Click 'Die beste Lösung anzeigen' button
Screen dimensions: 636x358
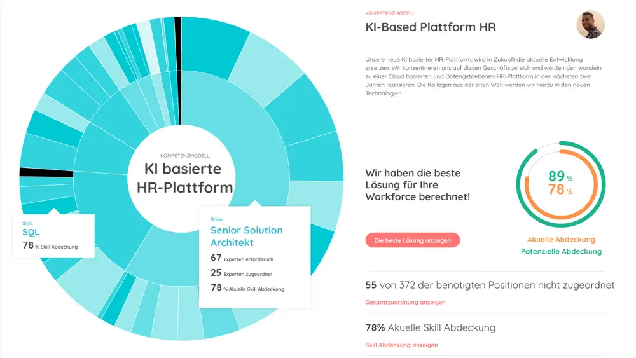tap(412, 240)
